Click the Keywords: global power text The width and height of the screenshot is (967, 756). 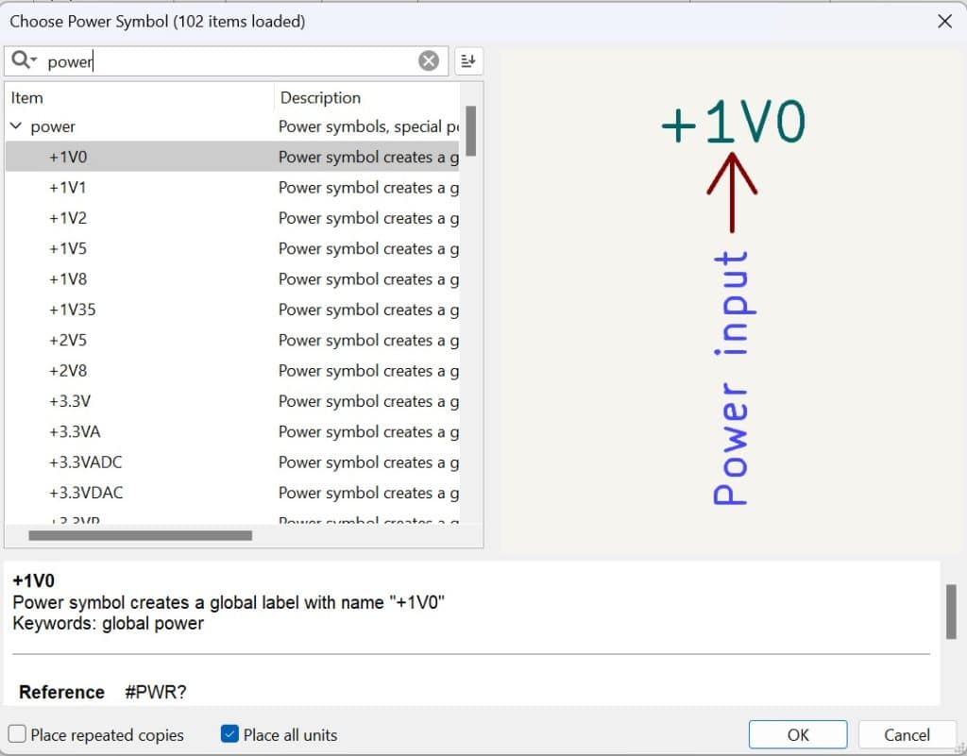pyautogui.click(x=108, y=624)
